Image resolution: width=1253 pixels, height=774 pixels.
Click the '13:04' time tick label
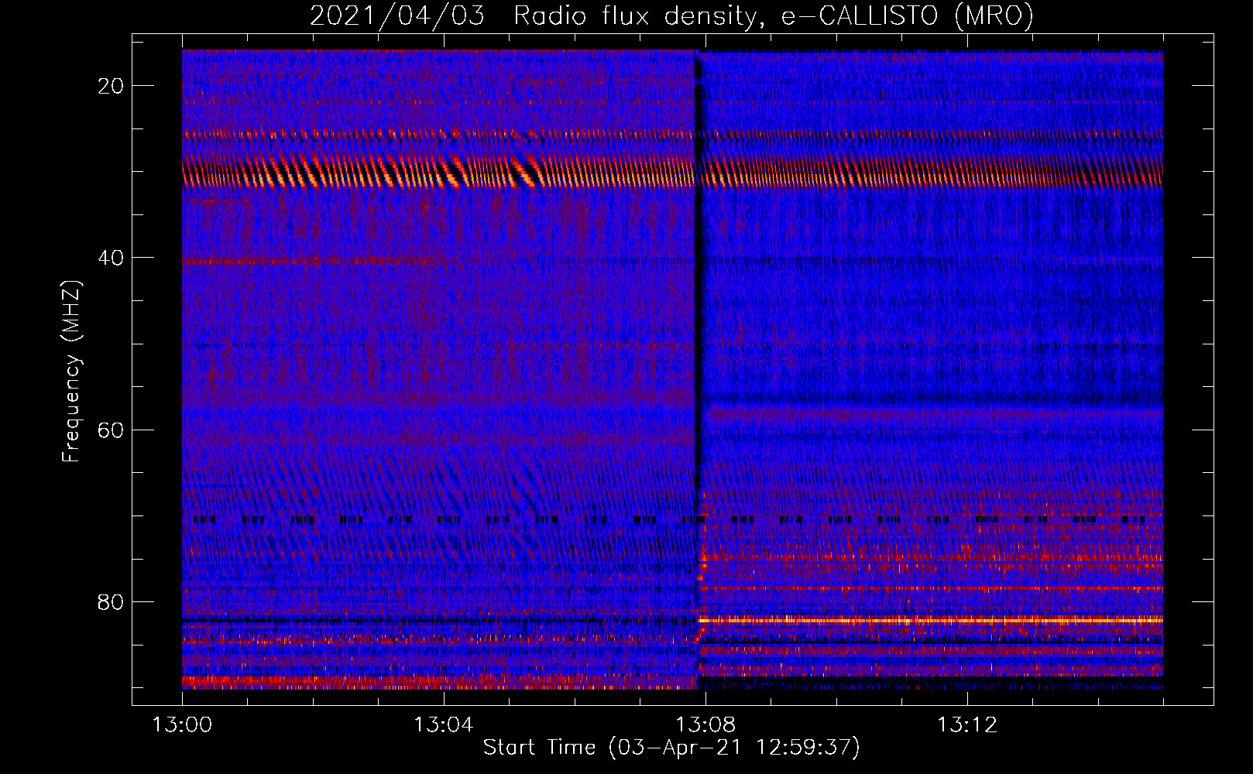tap(443, 725)
